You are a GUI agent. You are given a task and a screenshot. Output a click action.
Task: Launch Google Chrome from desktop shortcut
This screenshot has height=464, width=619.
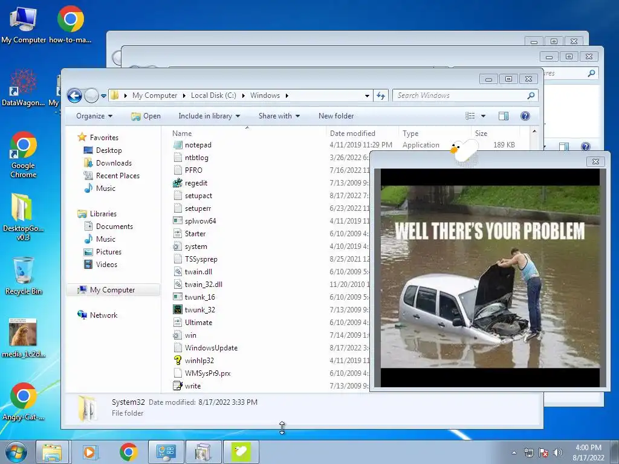click(x=24, y=155)
